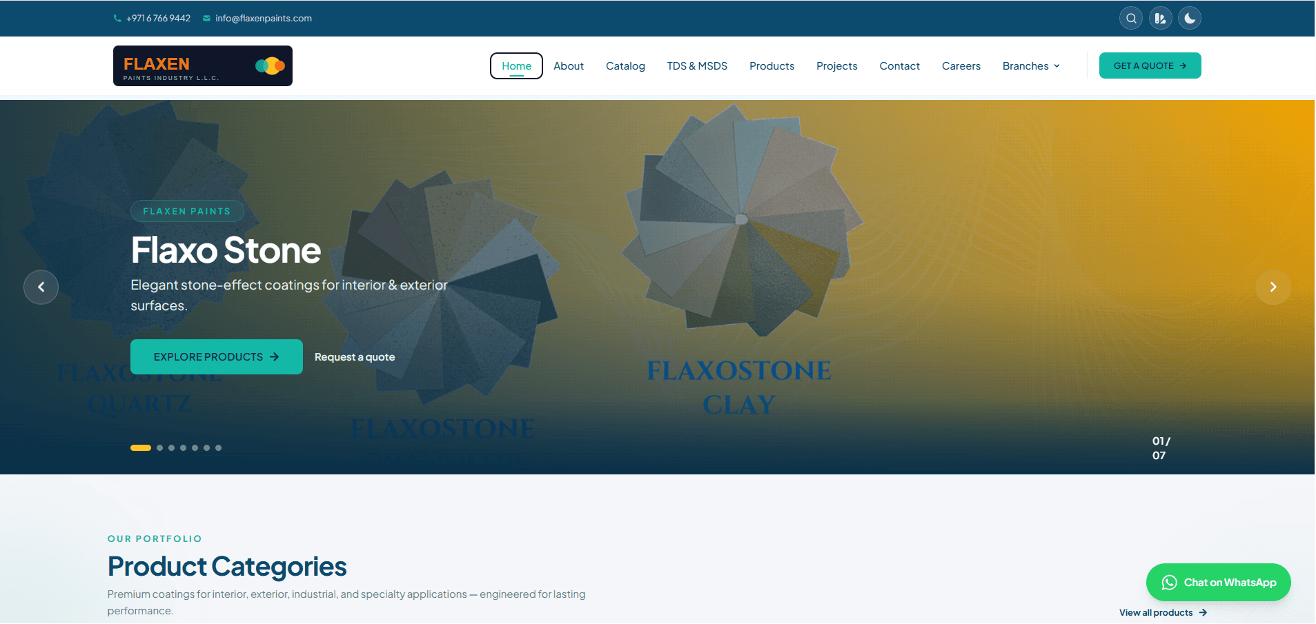Go to the next slide arrow
The width and height of the screenshot is (1316, 624).
1273,287
